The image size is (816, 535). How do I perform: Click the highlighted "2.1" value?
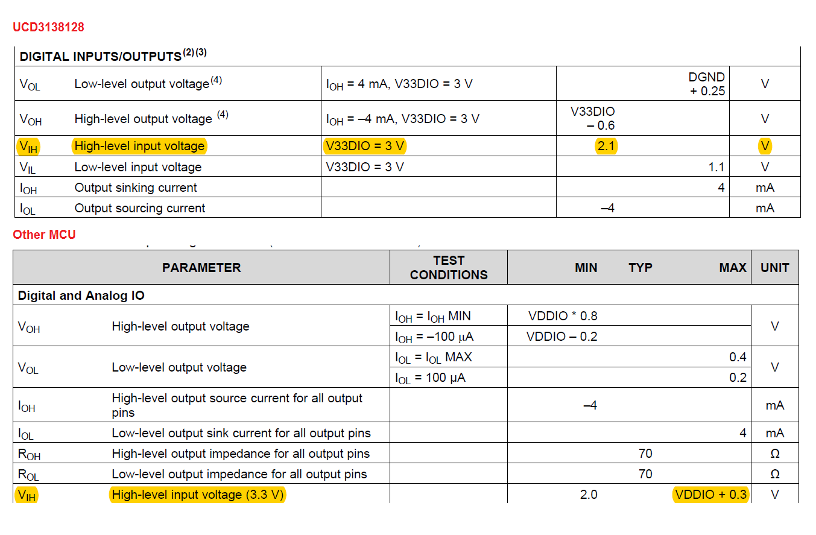click(x=606, y=146)
